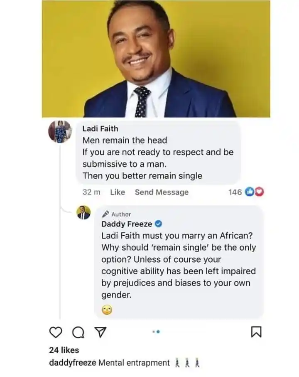The width and height of the screenshot is (299, 377).
Task: Click the Author pen icon
Action: click(106, 214)
